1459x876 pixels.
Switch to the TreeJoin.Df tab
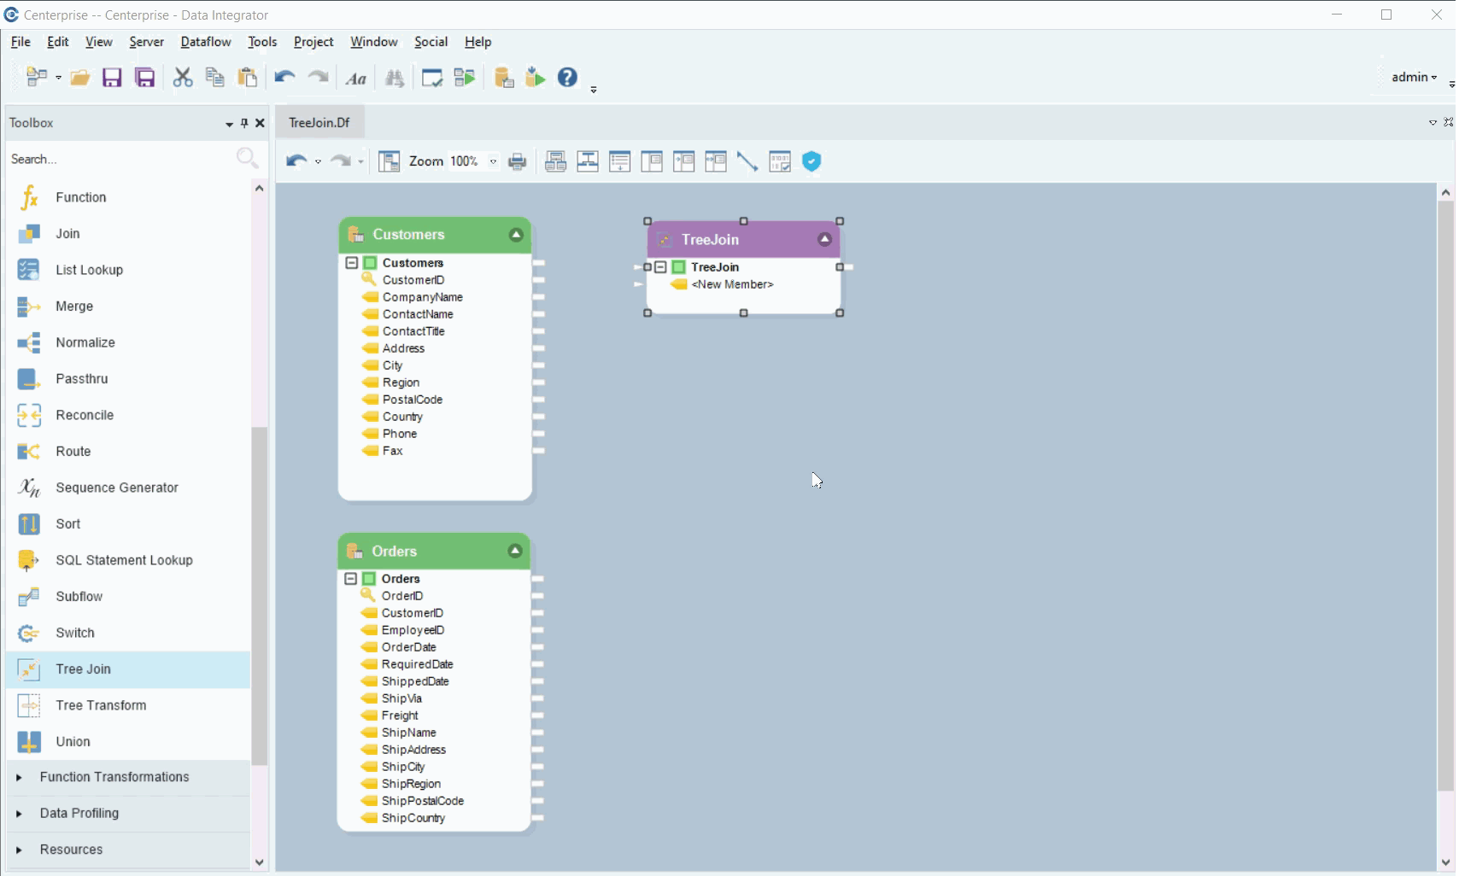point(319,122)
